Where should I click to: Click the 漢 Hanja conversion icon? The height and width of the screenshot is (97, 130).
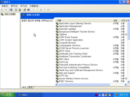click(103, 95)
